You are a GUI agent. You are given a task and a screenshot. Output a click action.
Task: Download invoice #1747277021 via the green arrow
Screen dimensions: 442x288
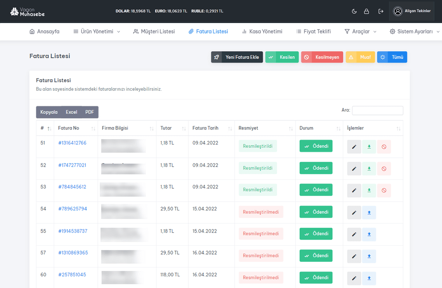tap(369, 169)
